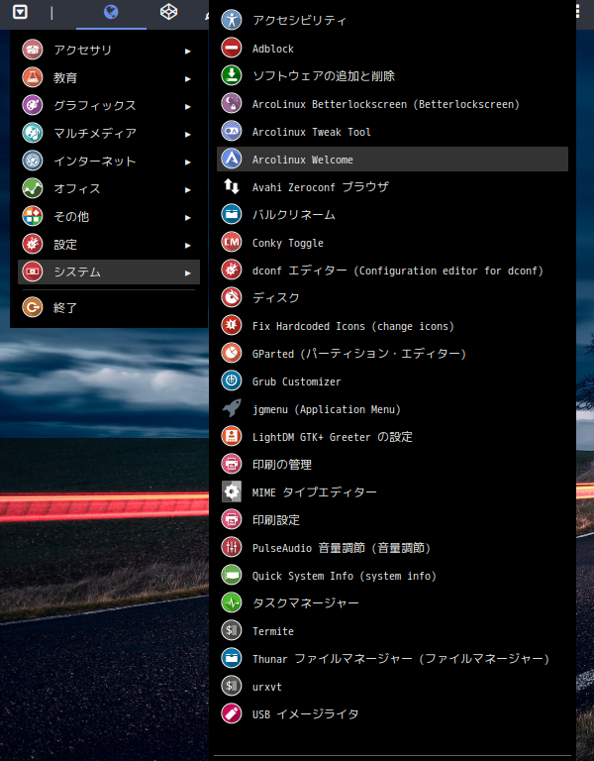594x761 pixels.
Task: Choose 終了 to exit
Action: (109, 307)
